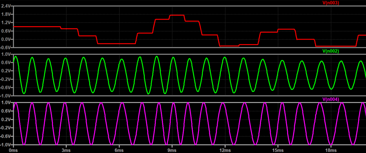Select the 1.8V axis label in the top pane
The image size is (366, 153).
pos(6,14)
